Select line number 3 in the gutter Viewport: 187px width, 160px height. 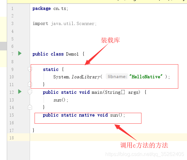pos(12,23)
